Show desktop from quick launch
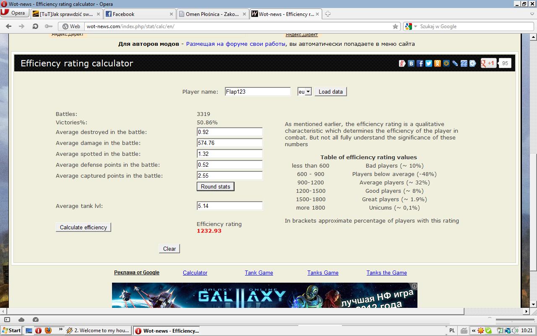 [29, 331]
